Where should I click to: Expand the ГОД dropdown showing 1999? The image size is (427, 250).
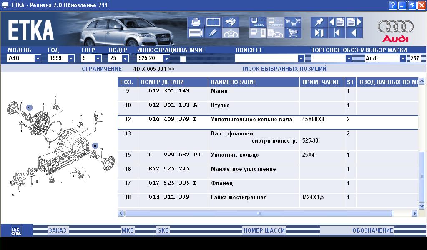pos(72,59)
